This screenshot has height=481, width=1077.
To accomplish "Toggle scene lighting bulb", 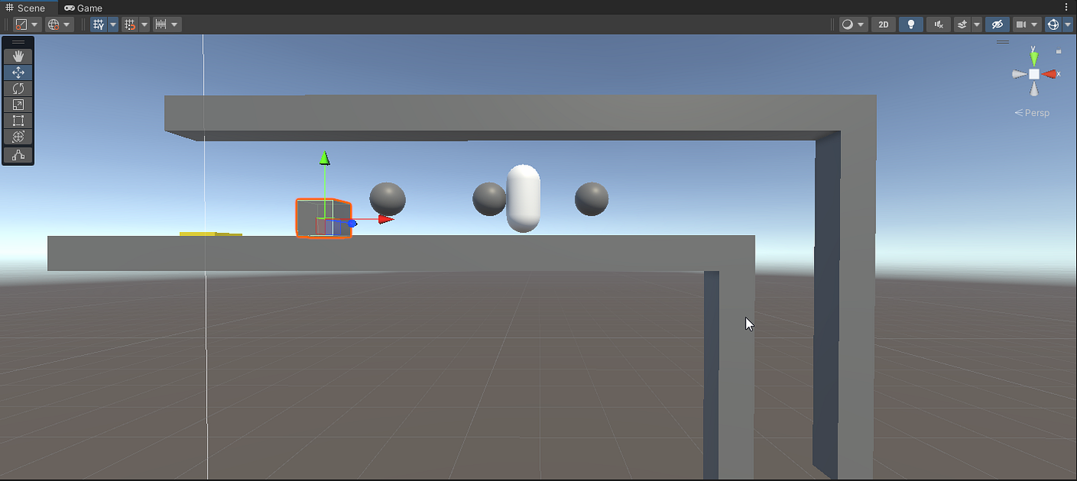I will (911, 25).
